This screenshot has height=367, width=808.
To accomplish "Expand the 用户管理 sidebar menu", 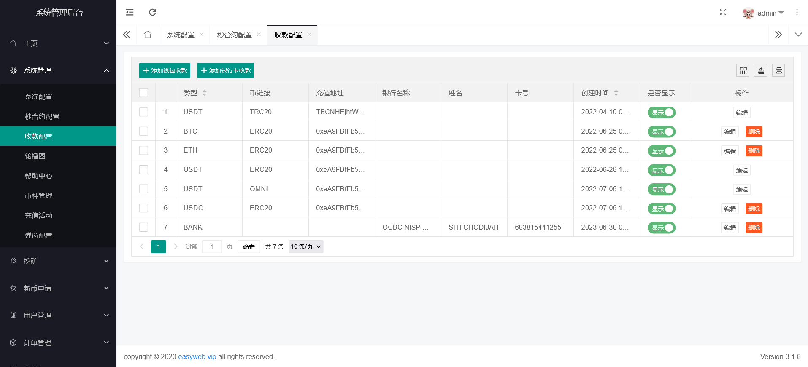I will pos(58,315).
